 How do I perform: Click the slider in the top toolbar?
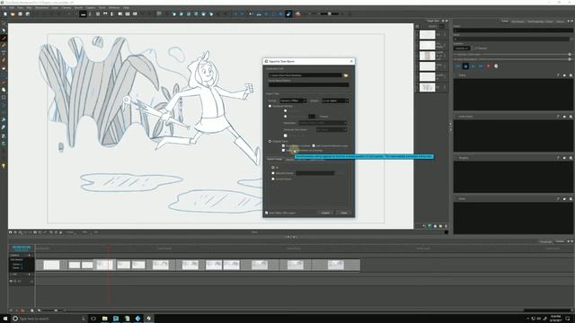pos(330,14)
